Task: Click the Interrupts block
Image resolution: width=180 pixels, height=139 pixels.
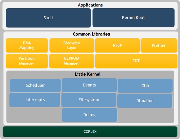Action: tap(35, 100)
